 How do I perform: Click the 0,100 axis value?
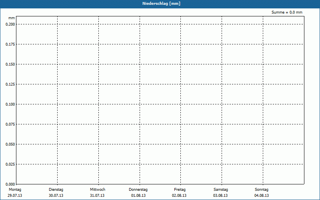pyautogui.click(x=10, y=104)
